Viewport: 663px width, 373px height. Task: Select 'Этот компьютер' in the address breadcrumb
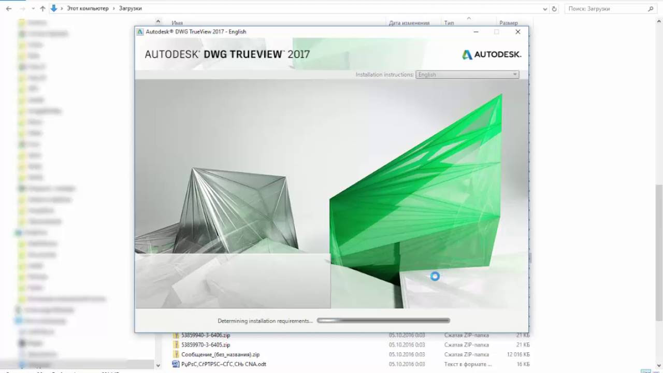pos(88,9)
